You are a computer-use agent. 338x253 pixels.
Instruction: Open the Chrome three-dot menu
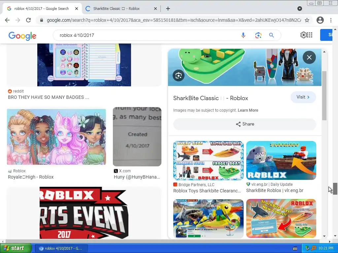click(331, 20)
